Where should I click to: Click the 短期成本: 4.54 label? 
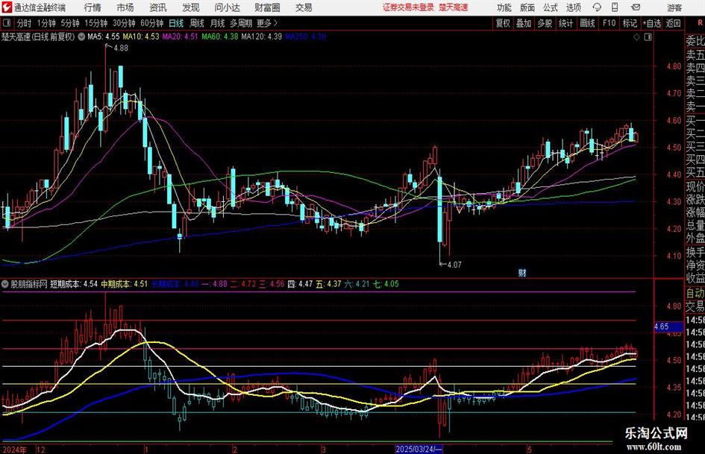click(x=74, y=283)
